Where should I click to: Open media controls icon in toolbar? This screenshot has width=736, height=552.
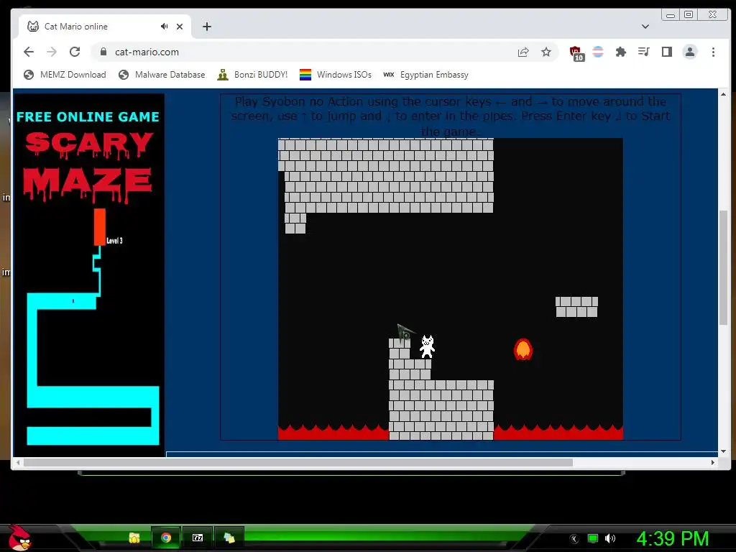[x=643, y=52]
